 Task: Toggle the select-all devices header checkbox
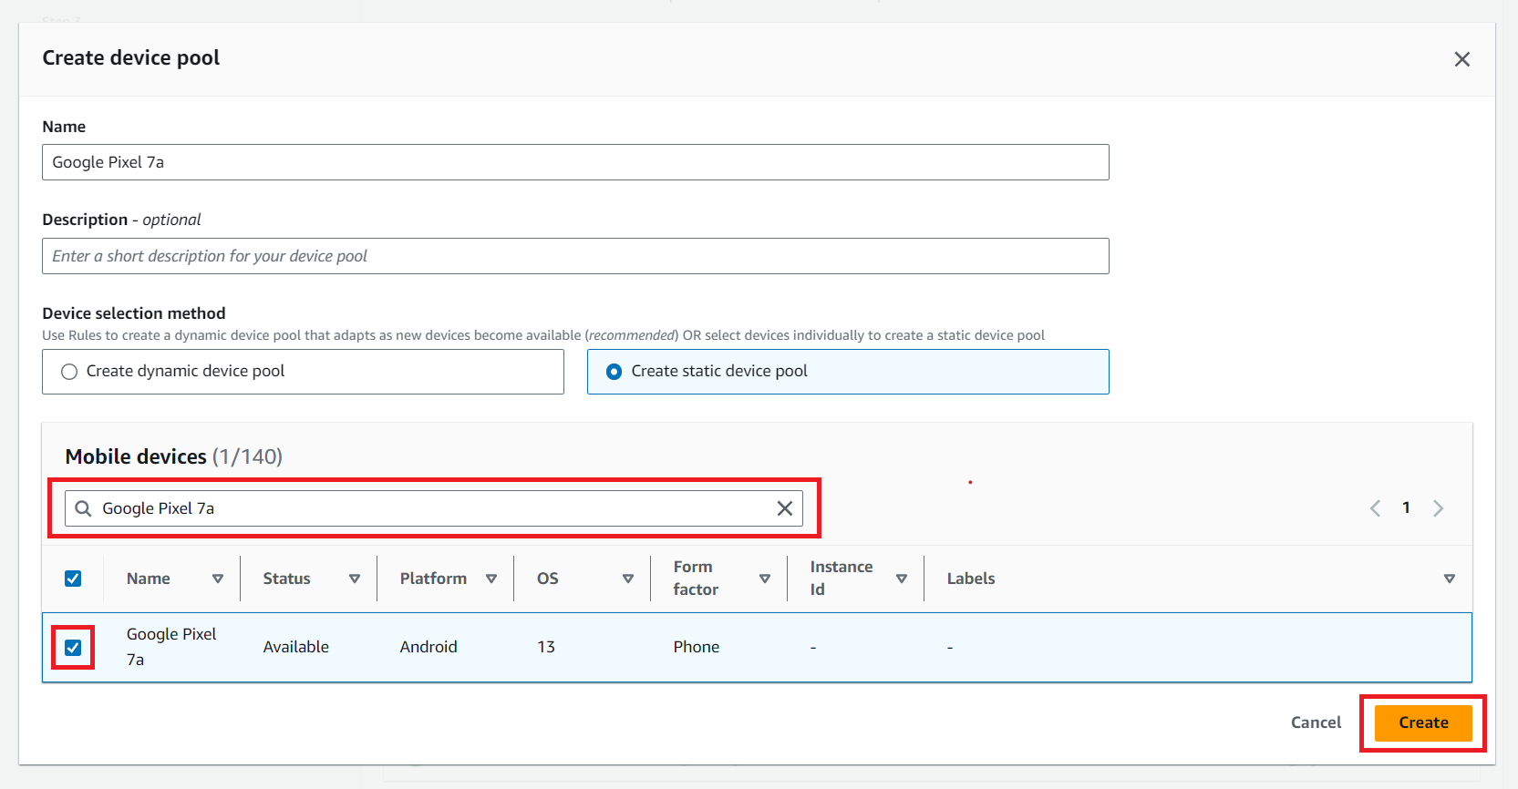(x=73, y=579)
